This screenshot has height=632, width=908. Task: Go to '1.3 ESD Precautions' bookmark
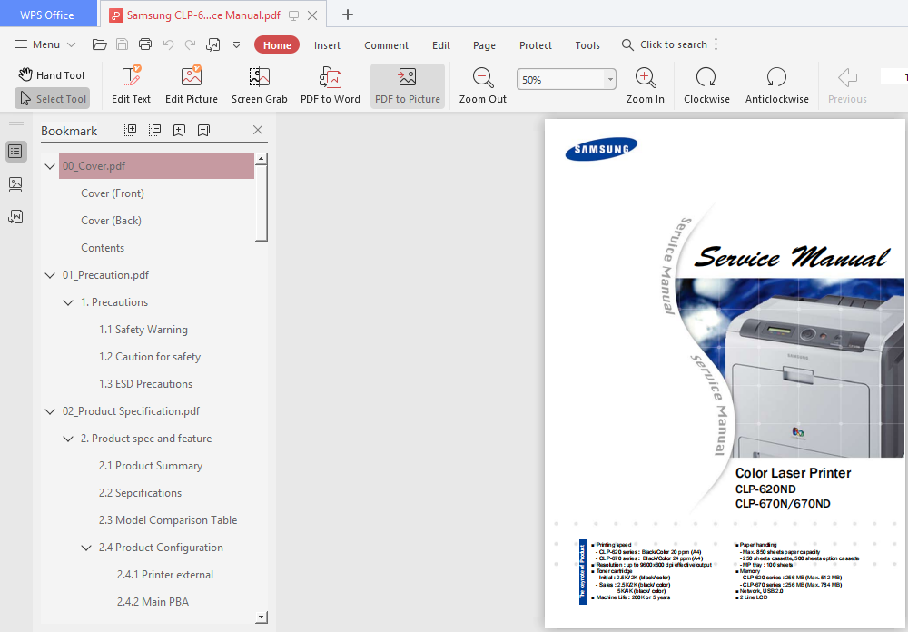pos(145,383)
